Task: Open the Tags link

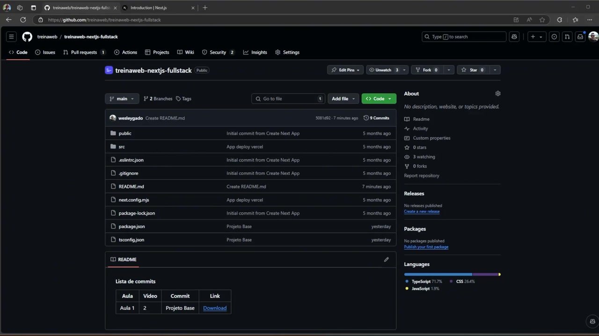Action: point(183,98)
